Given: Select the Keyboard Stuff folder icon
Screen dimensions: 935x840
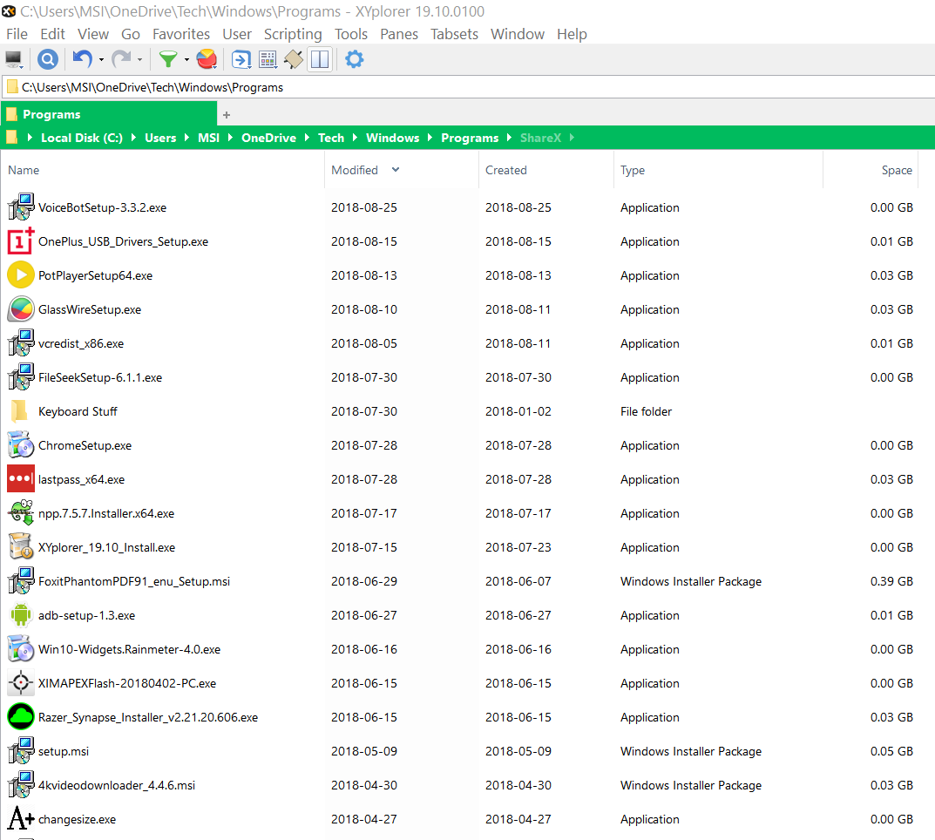Looking at the screenshot, I should (x=20, y=411).
